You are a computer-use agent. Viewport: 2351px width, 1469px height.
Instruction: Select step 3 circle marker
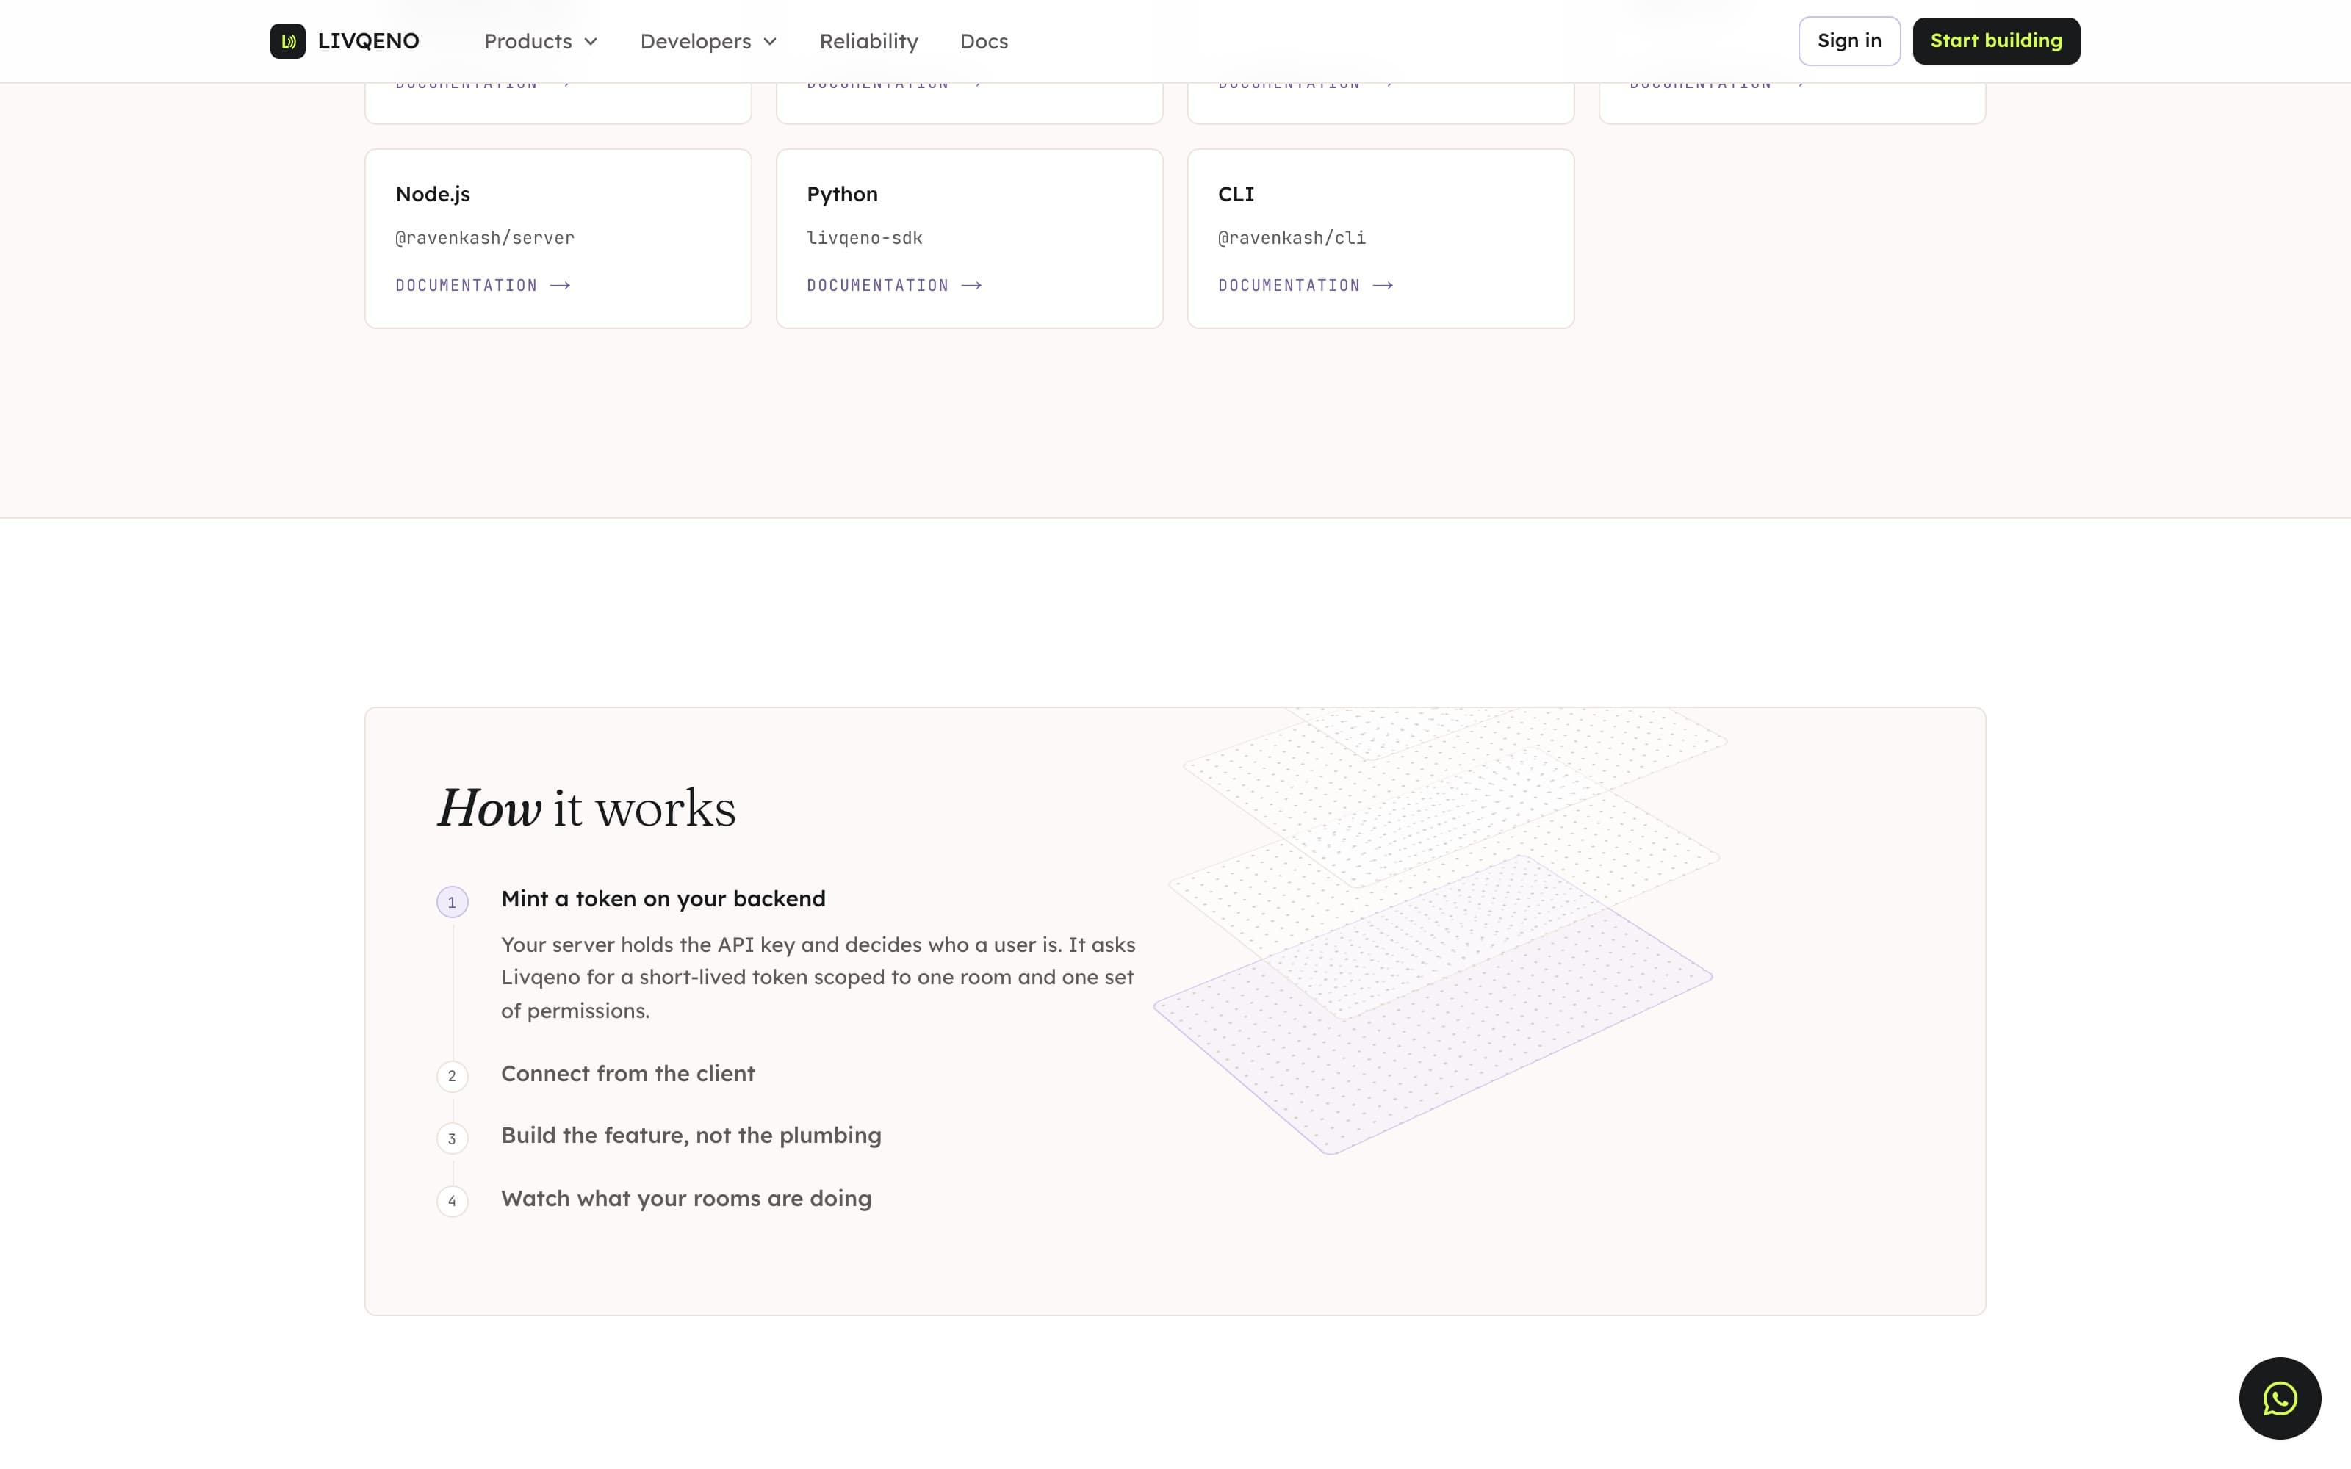click(452, 1138)
